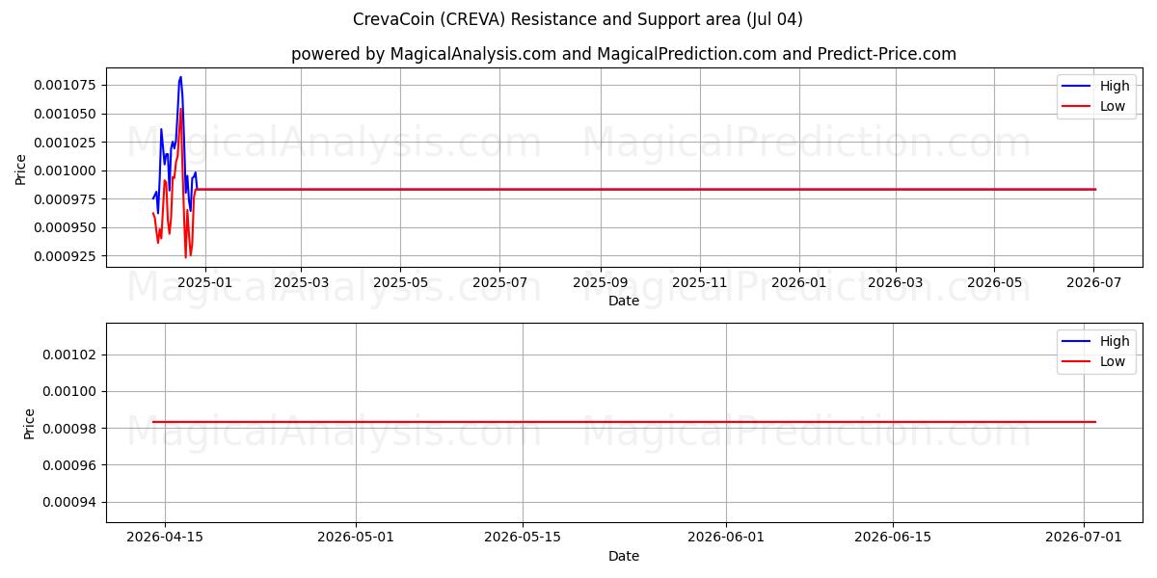Click the y-axis value '0.000950' on top chart
Screen dimensions: 1157x578
(x=65, y=228)
